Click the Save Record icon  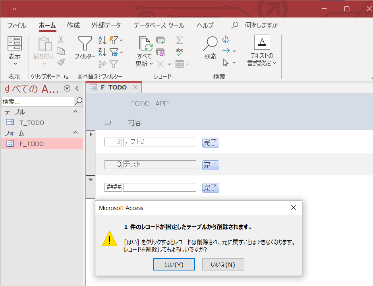160,52
